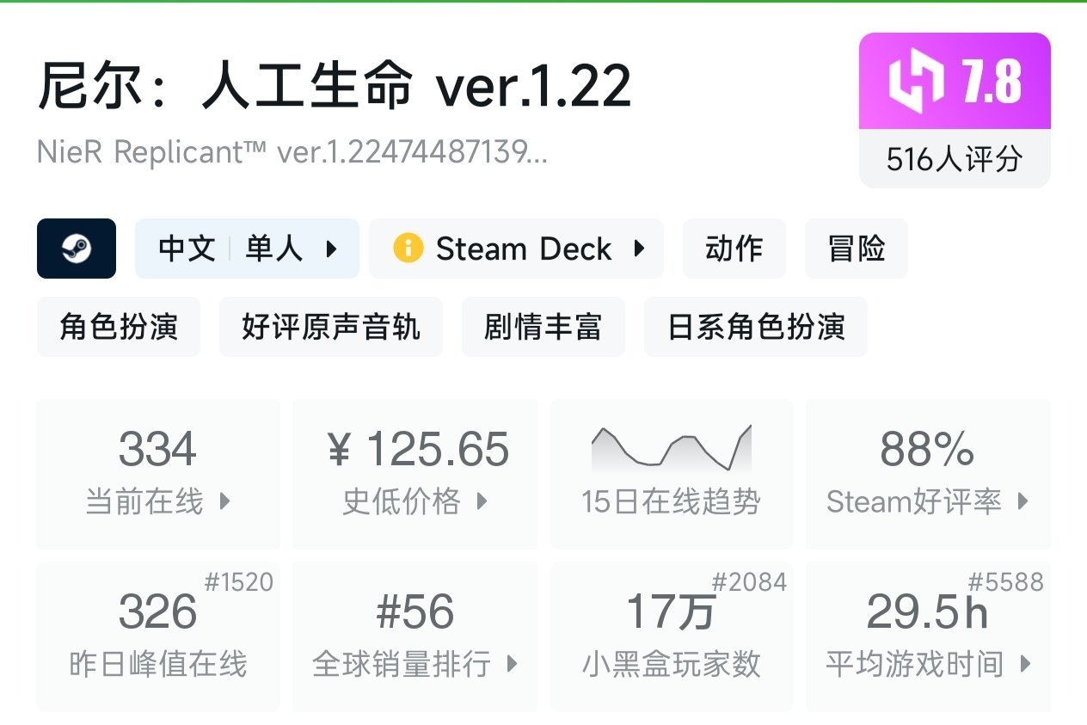Expand the 中文 单人 language dropdown
The height and width of the screenshot is (725, 1087).
pyautogui.click(x=331, y=249)
